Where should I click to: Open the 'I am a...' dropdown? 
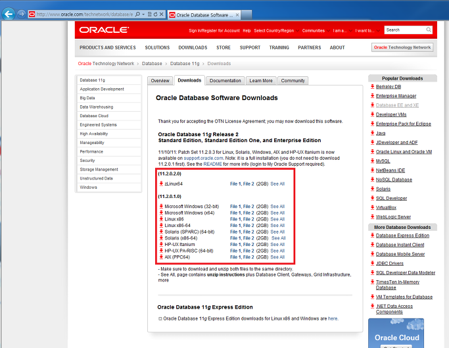tap(343, 31)
